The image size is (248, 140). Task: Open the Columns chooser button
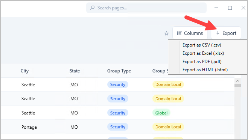190,33
